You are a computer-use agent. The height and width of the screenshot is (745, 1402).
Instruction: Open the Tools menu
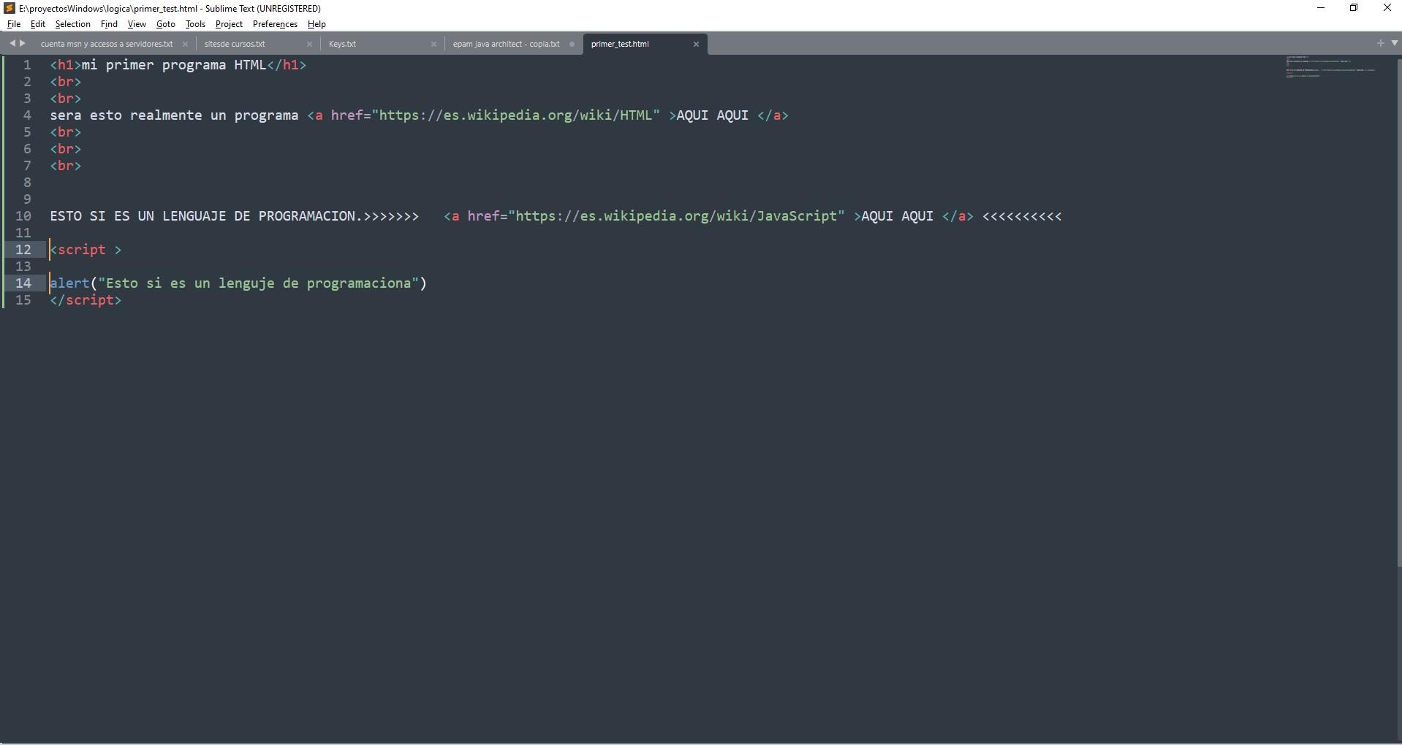(x=195, y=24)
